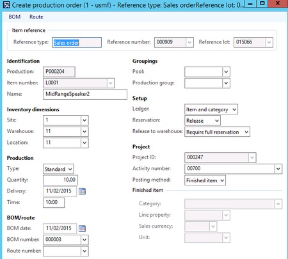Click the Production number field P000204
The width and height of the screenshot is (288, 259).
[59, 72]
